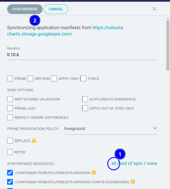The image size is (170, 189).
Task: Open the robusta-charts repository link
Action: [x=66, y=31]
